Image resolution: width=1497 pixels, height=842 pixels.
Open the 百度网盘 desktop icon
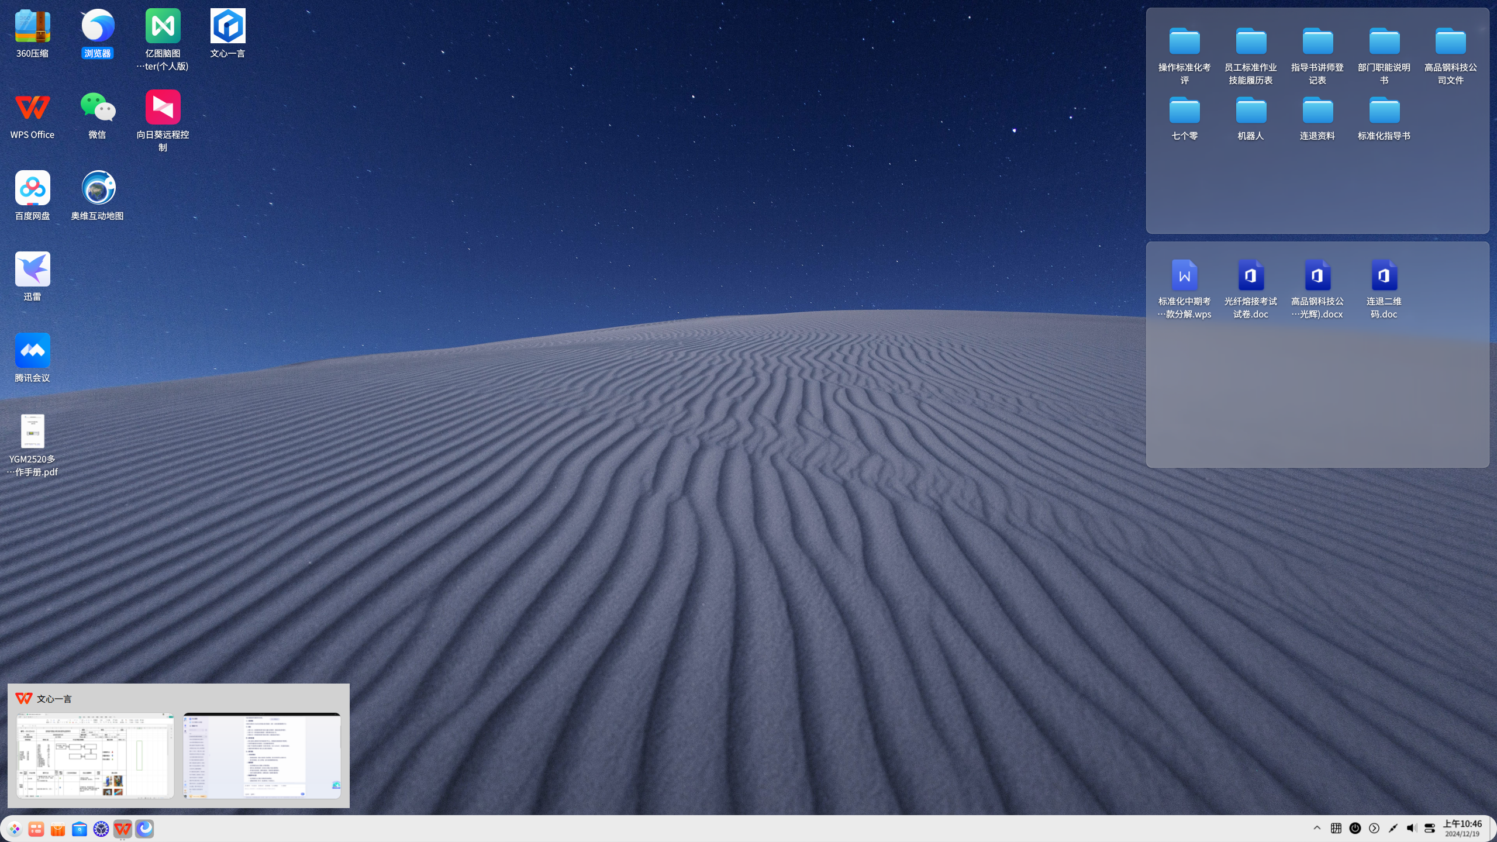pyautogui.click(x=32, y=196)
